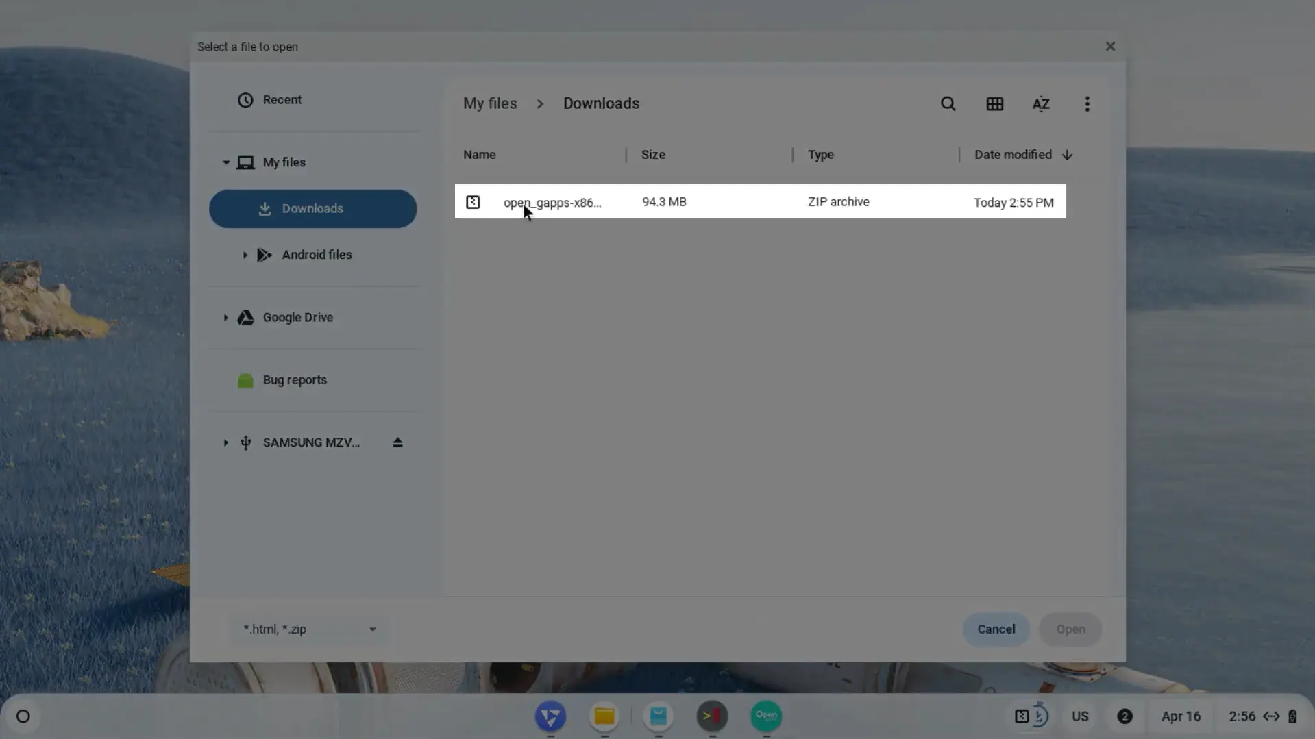Expand the Google Drive tree entry
Screen dimensions: 1315x739
(225, 317)
